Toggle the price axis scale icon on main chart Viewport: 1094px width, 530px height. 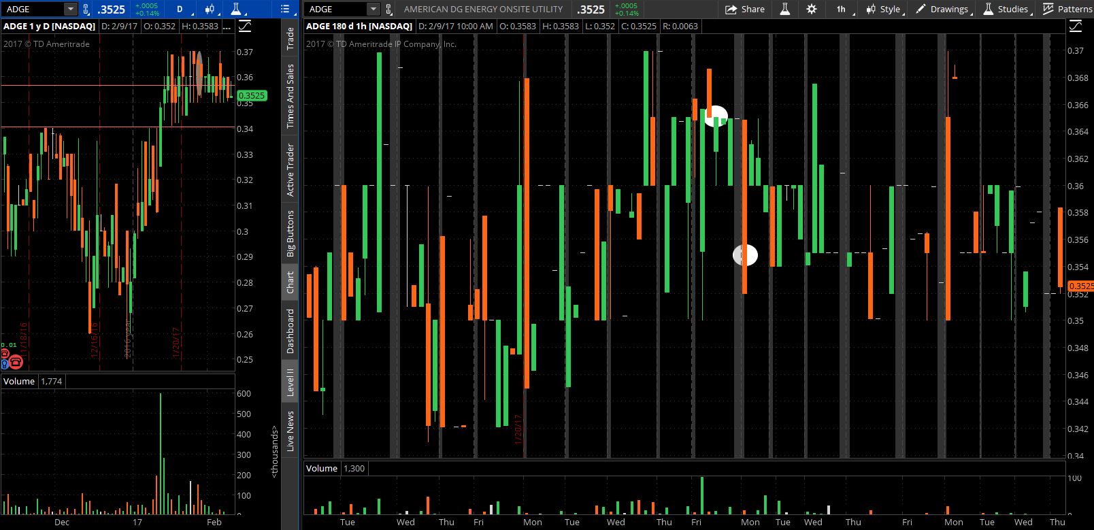pos(1076,27)
